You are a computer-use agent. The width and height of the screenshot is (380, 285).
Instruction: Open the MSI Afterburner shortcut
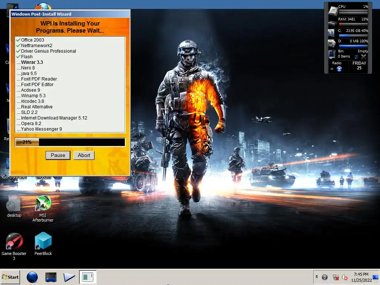coord(43,209)
